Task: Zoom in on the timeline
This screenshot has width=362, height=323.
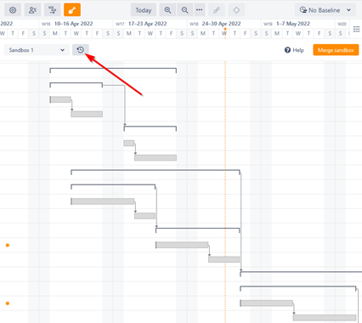Action: click(x=167, y=10)
